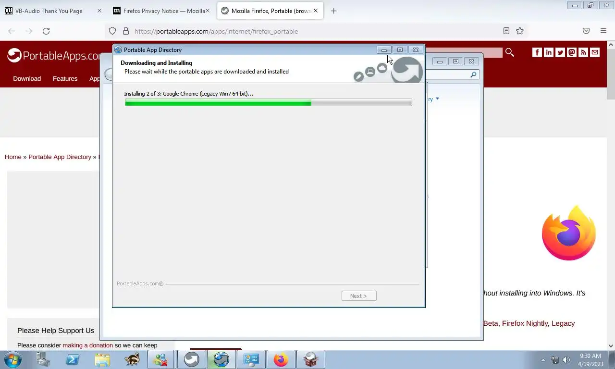
Task: Open clock showing 9:30 AM
Action: click(590, 359)
